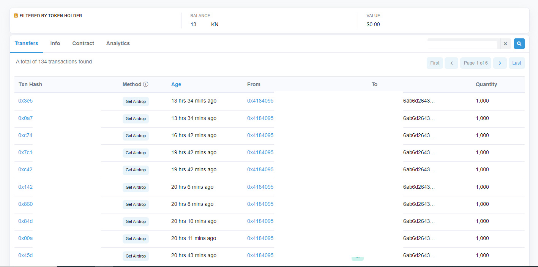
Task: Click inside the search input field
Action: click(x=462, y=44)
